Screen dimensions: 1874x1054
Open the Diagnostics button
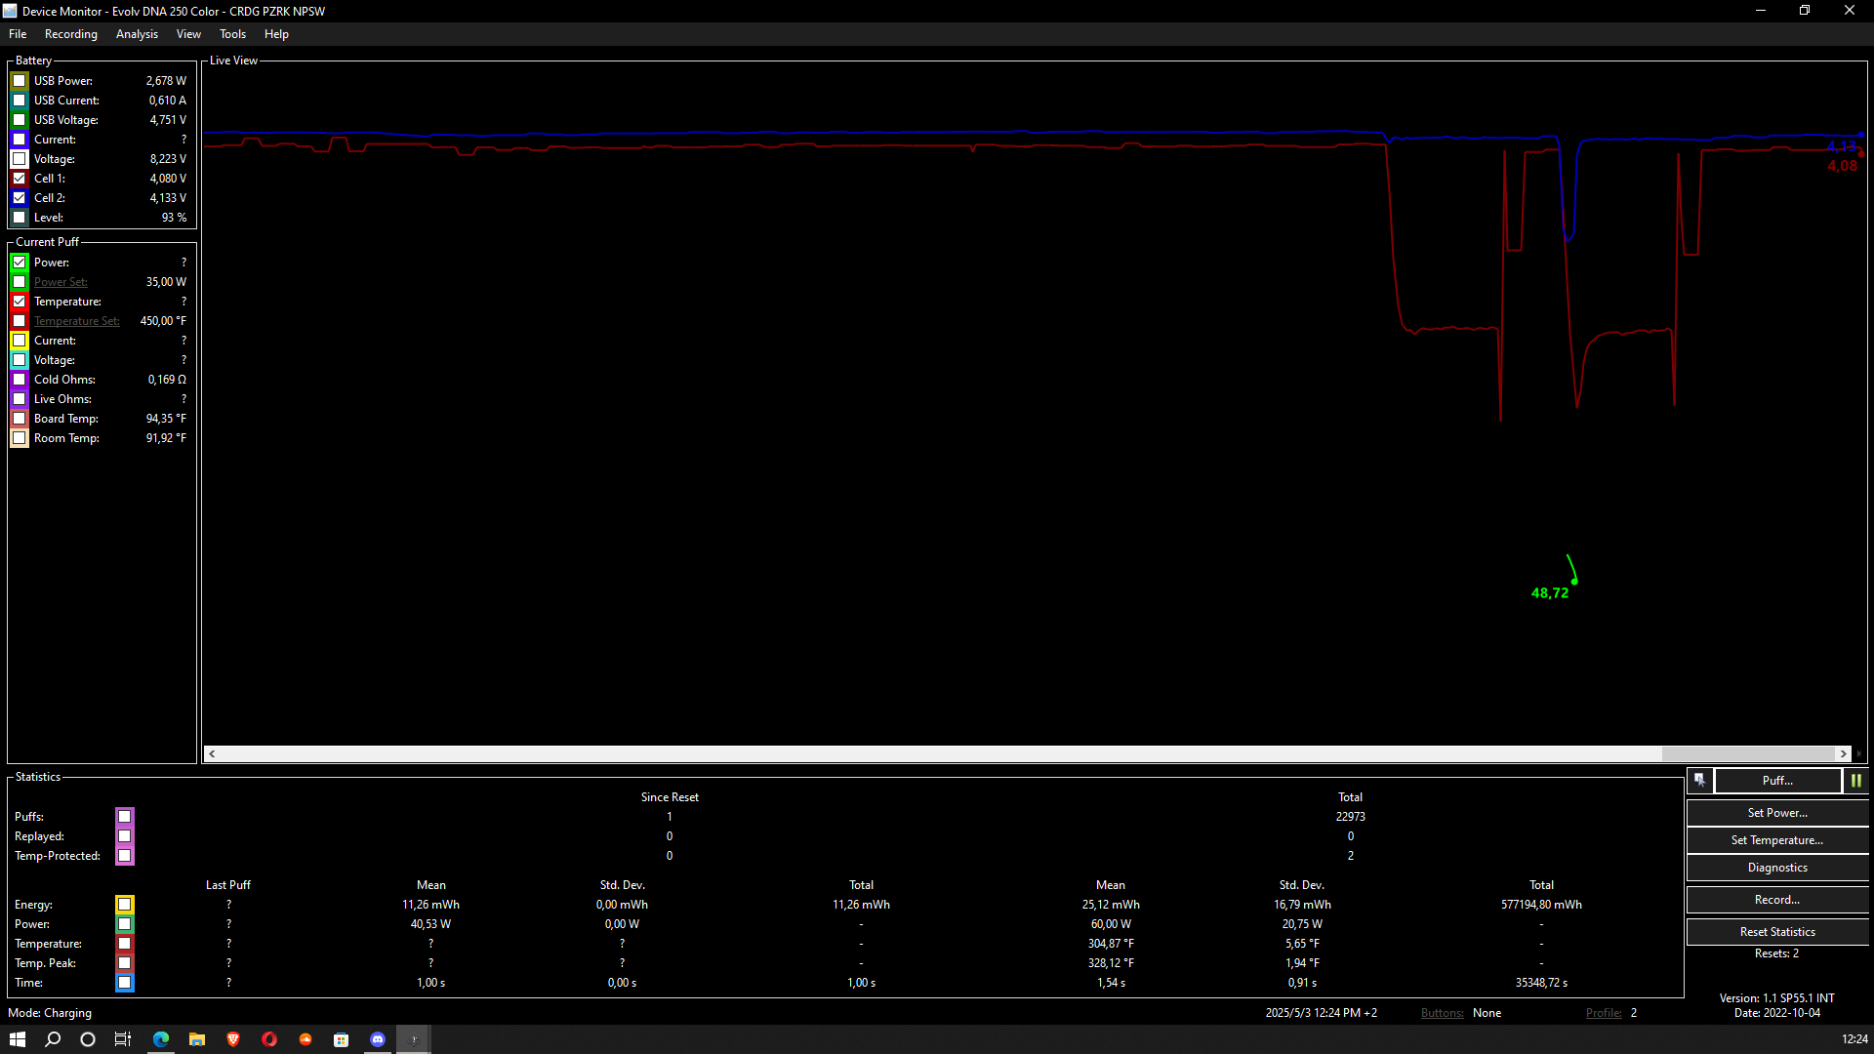tap(1777, 868)
